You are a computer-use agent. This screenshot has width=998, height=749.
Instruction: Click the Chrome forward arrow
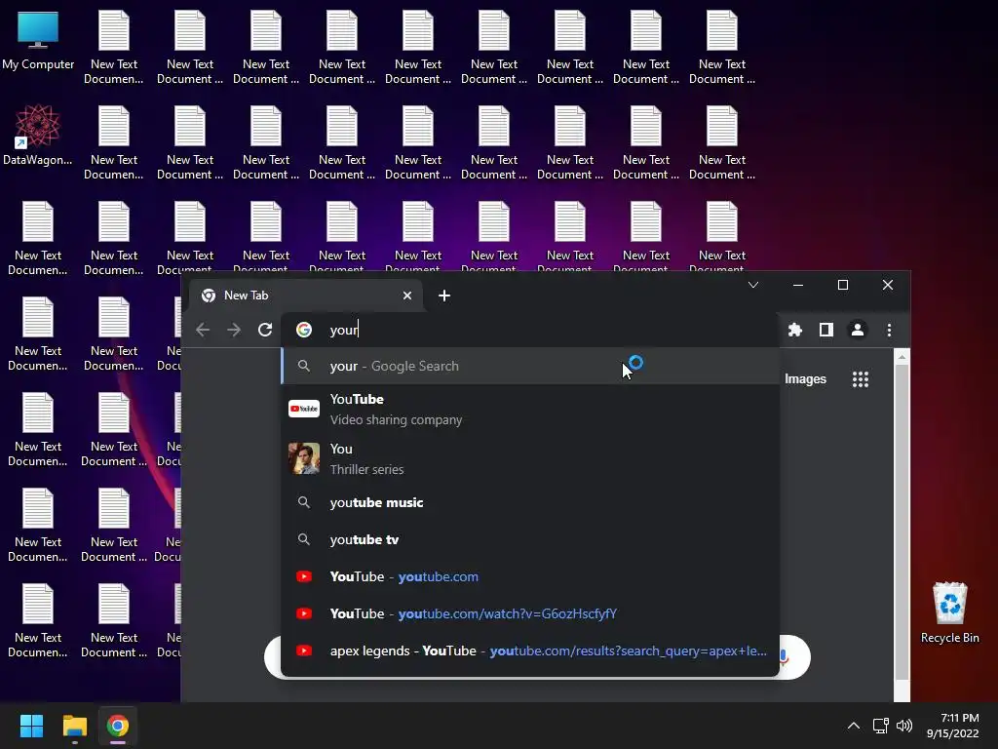click(x=234, y=330)
